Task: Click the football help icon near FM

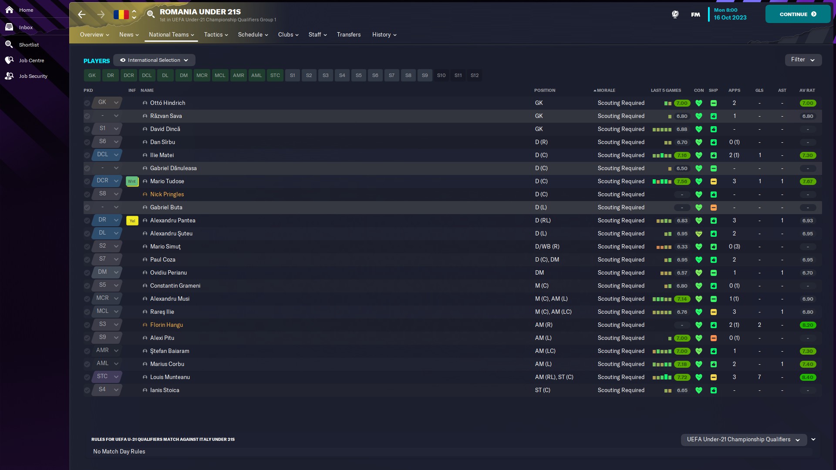Action: point(675,14)
